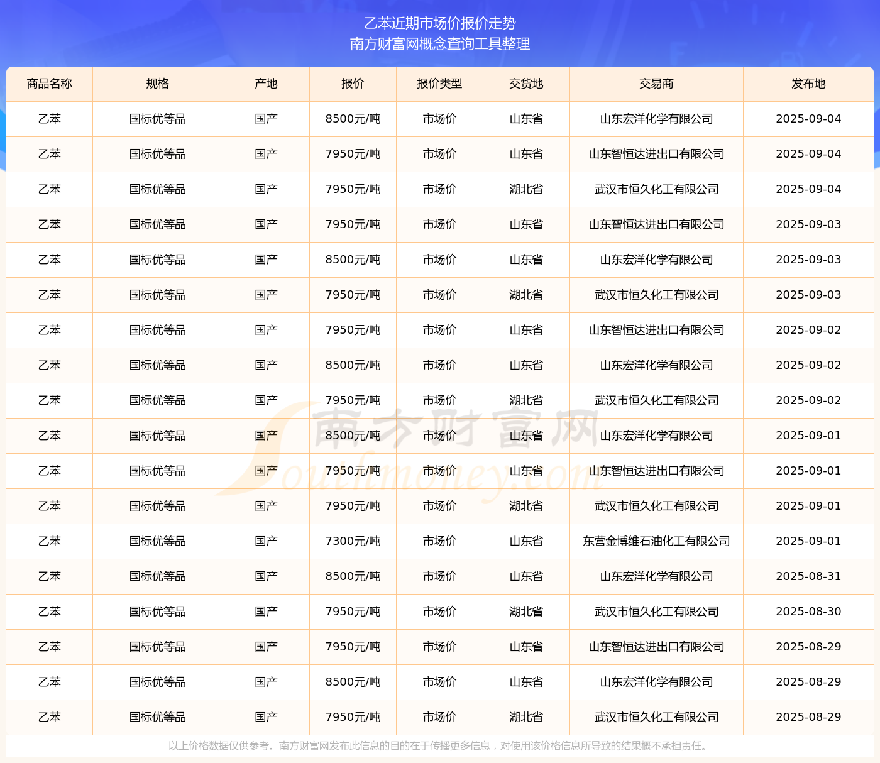Image resolution: width=880 pixels, height=763 pixels.
Task: Click the disclaimer text below the table
Action: [440, 746]
